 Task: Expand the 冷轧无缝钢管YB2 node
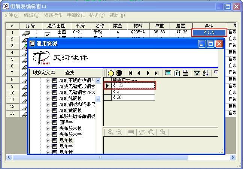click(x=48, y=93)
